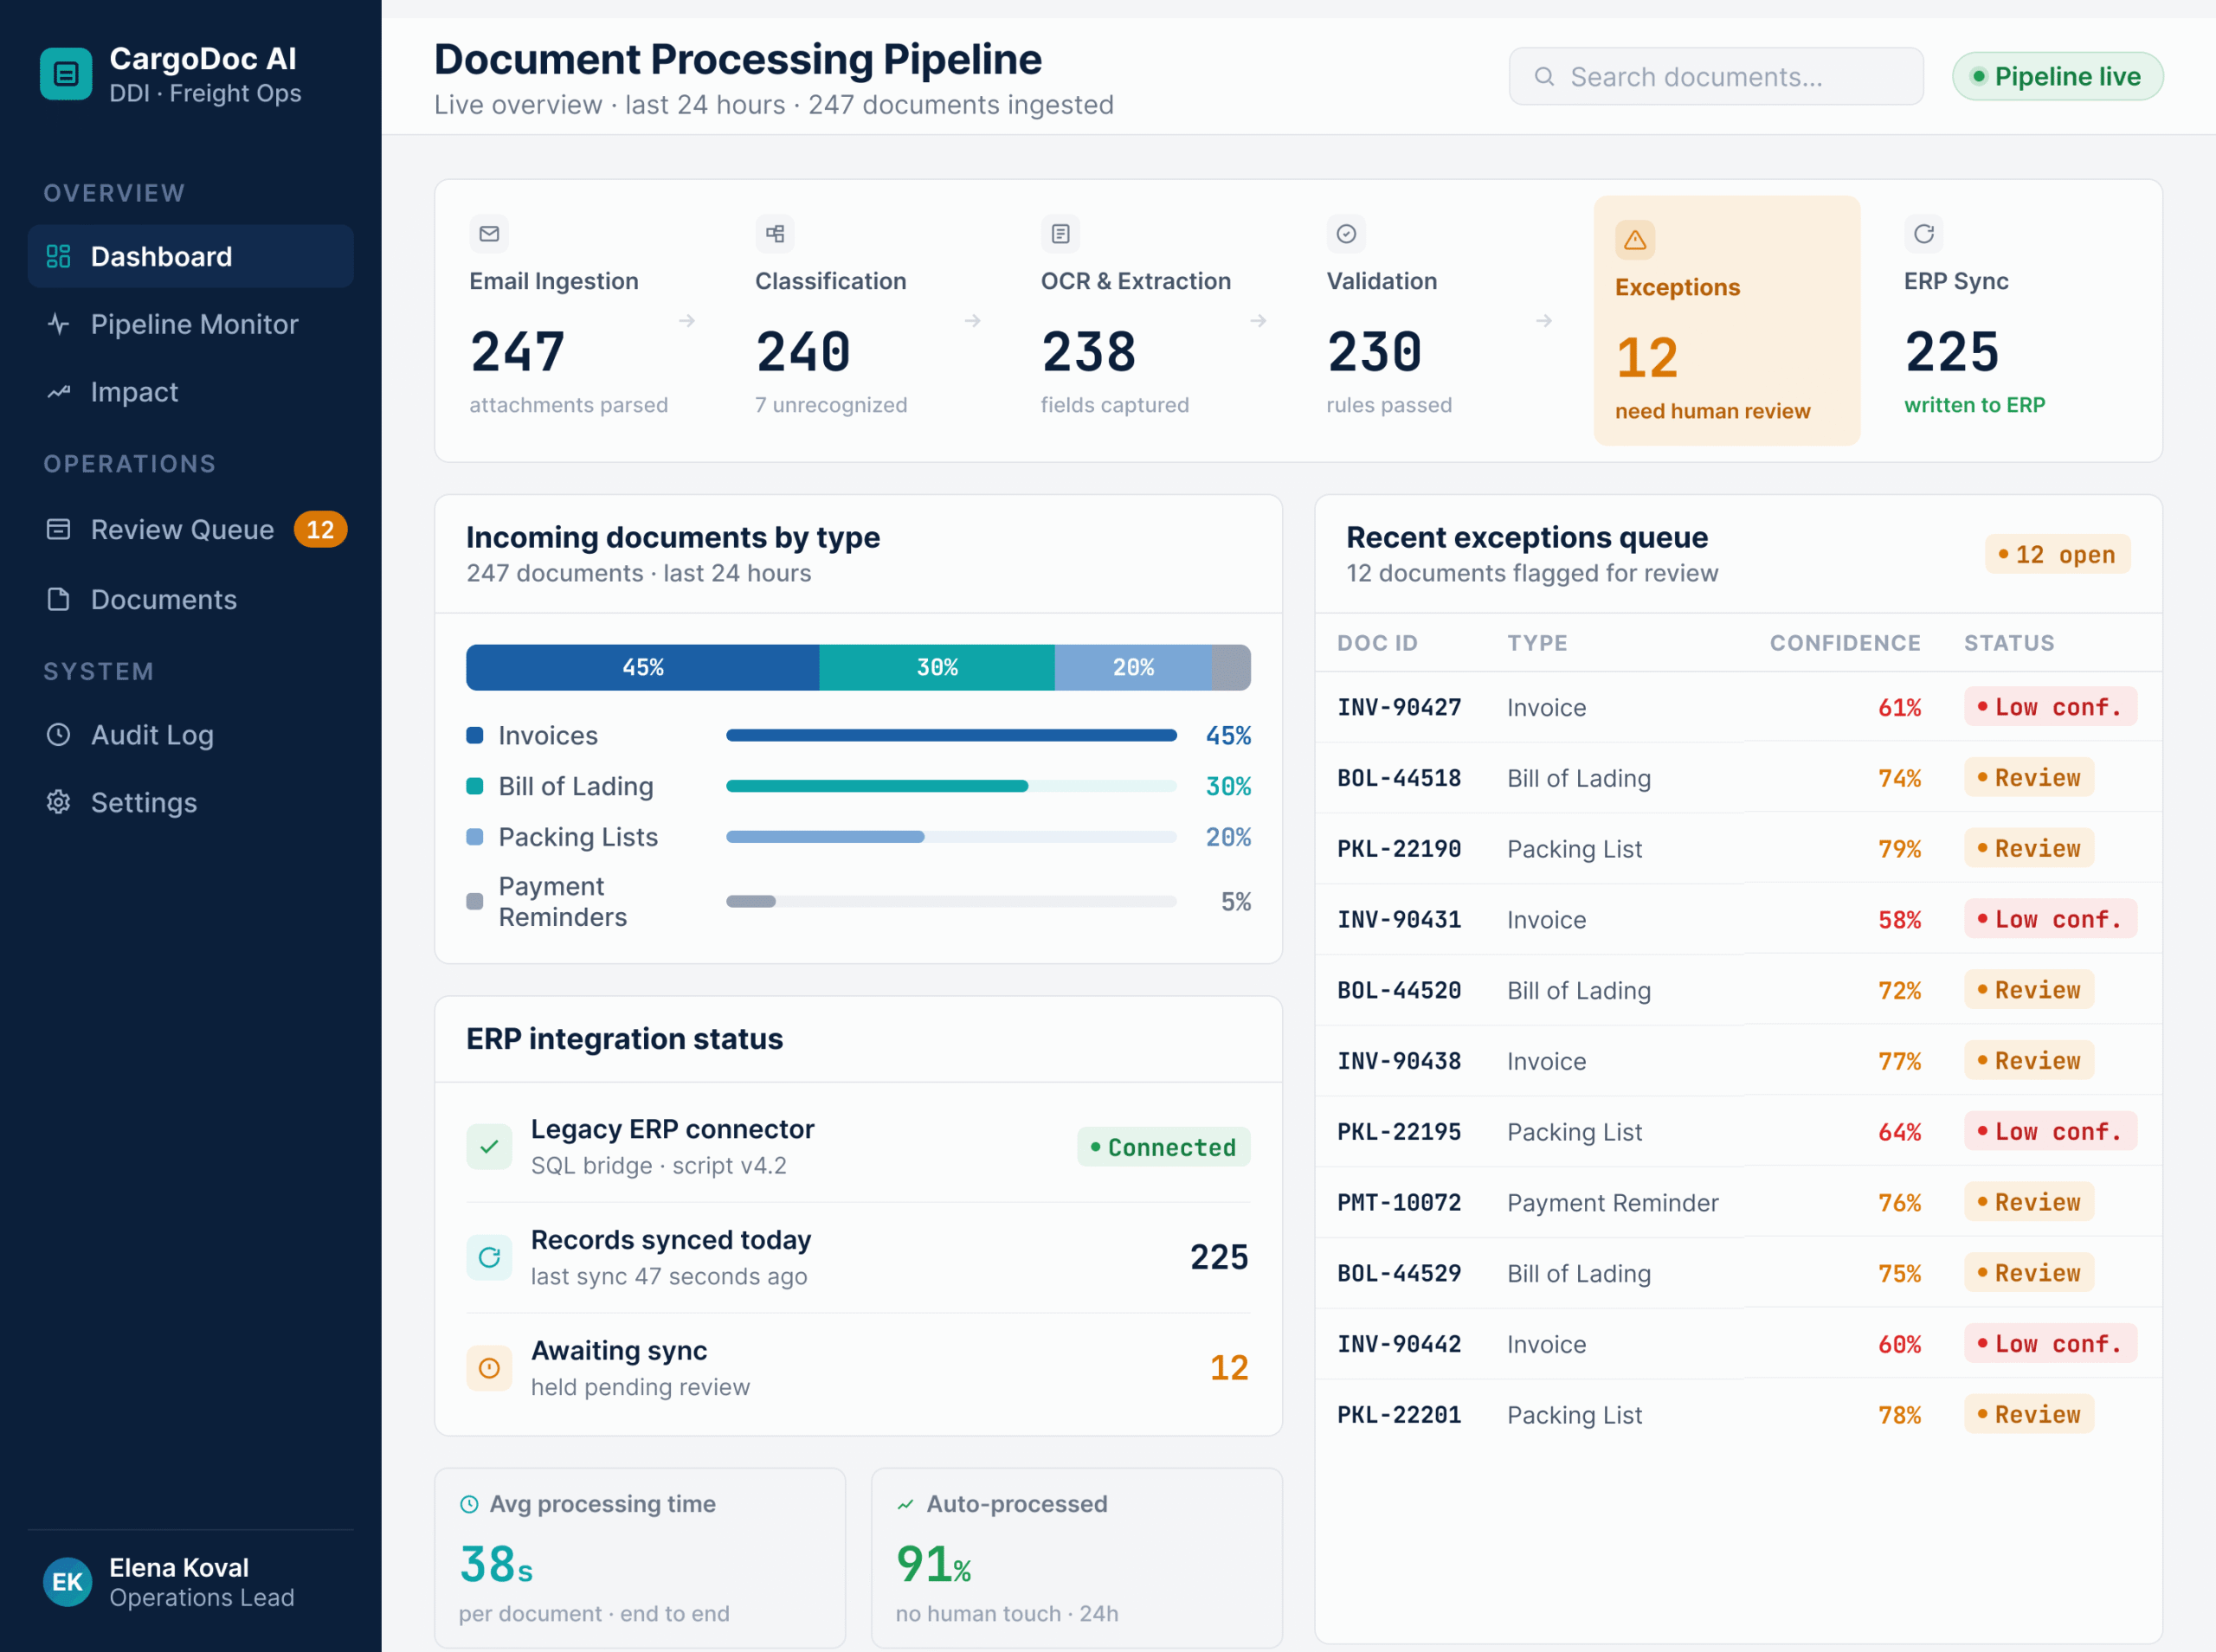Click the Review Queue 12 badge
This screenshot has height=1652, width=2216.
[x=320, y=529]
